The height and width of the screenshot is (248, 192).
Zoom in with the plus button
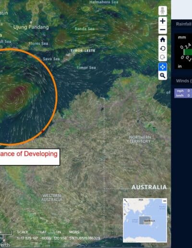click(163, 21)
